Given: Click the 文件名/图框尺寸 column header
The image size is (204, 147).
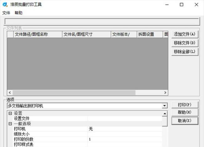Looking at the screenshot, I should 87,34.
